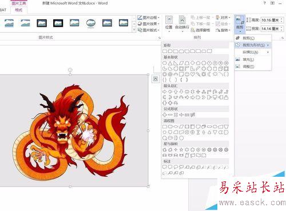Choose the oval callout shape
The image size is (286, 211).
(x=176, y=167)
